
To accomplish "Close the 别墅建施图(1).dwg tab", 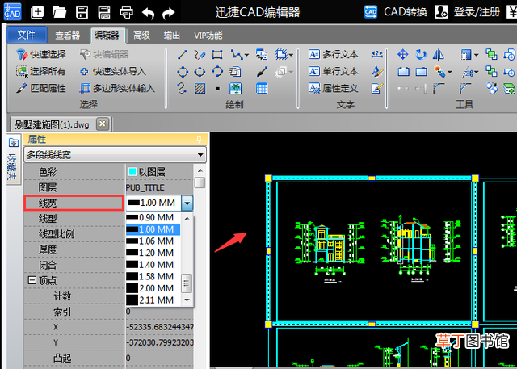I will coord(103,124).
